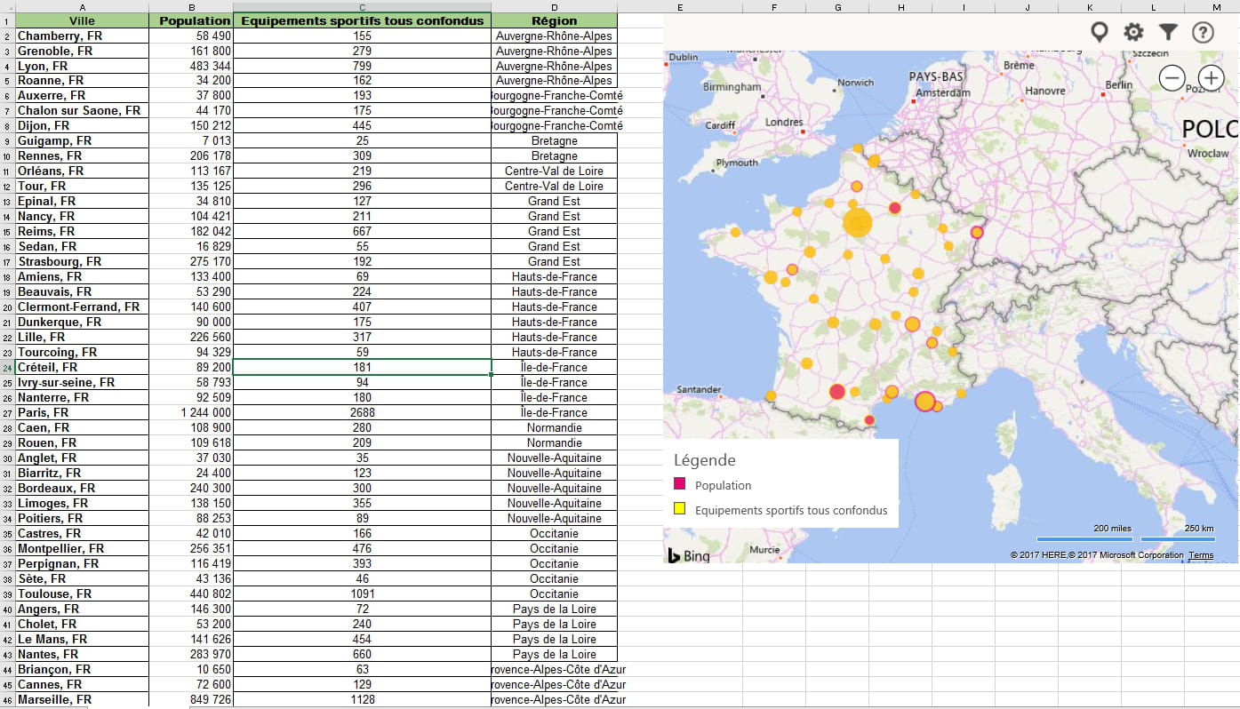1240x709 pixels.
Task: Click the Marseille bubble on the map
Action: coord(924,402)
